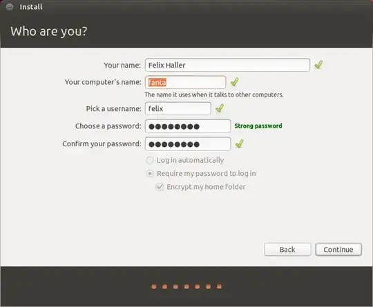The width and height of the screenshot is (373, 307).
Task: Click the hint text about talking to other computers
Action: click(214, 95)
